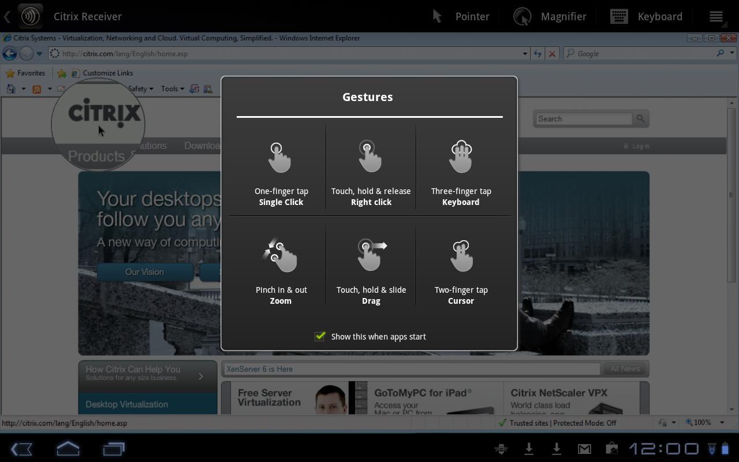The height and width of the screenshot is (462, 739).
Task: Click the Touch, hold & release gesture icon
Action: pos(370,156)
